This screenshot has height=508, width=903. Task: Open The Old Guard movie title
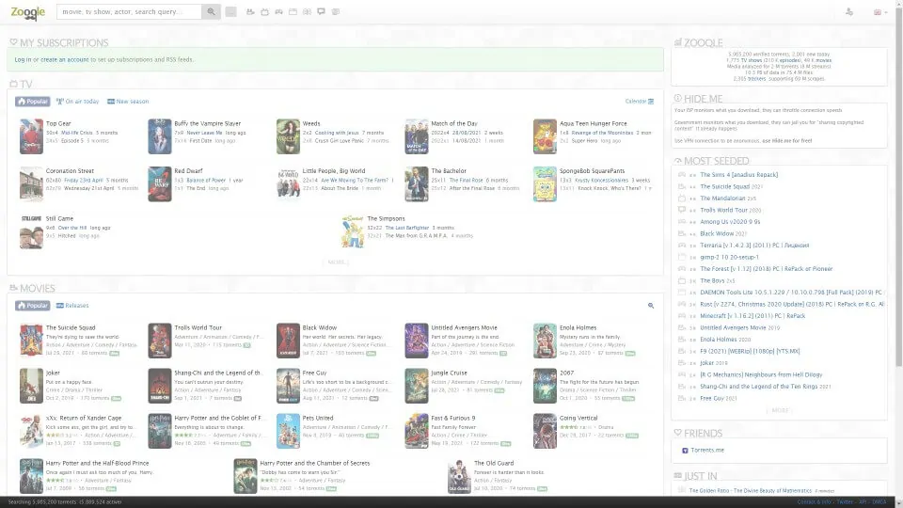[x=494, y=463]
